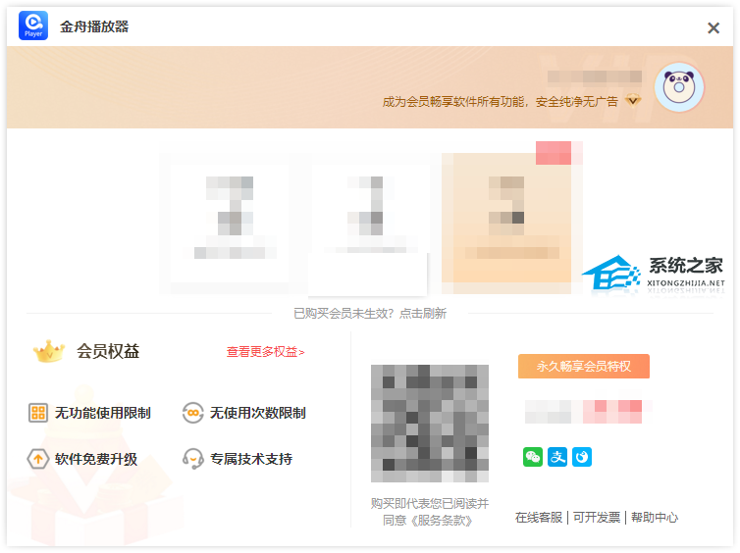Click the crown icon beside 会员权益
740x553 pixels.
point(49,351)
